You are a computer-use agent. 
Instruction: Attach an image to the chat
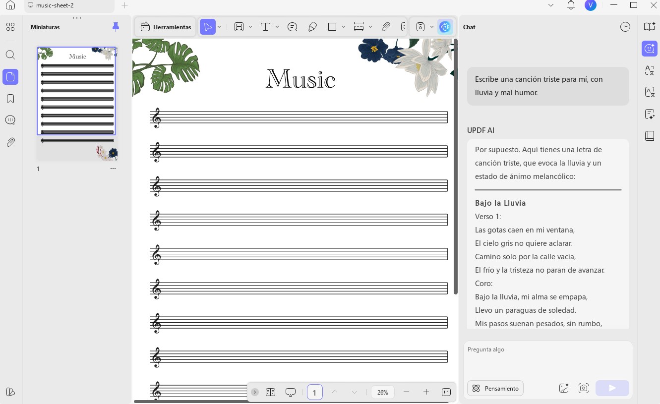[564, 388]
